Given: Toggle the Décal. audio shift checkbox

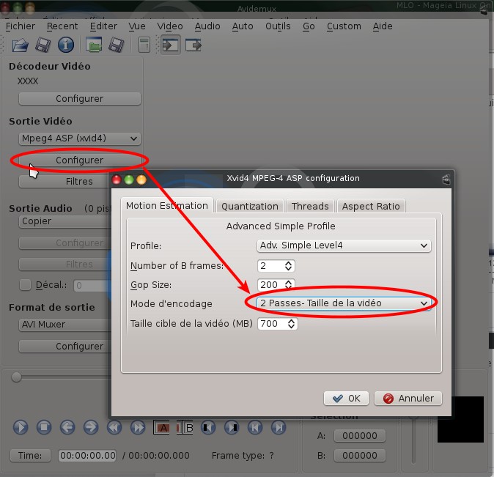Looking at the screenshot, I should (x=25, y=285).
